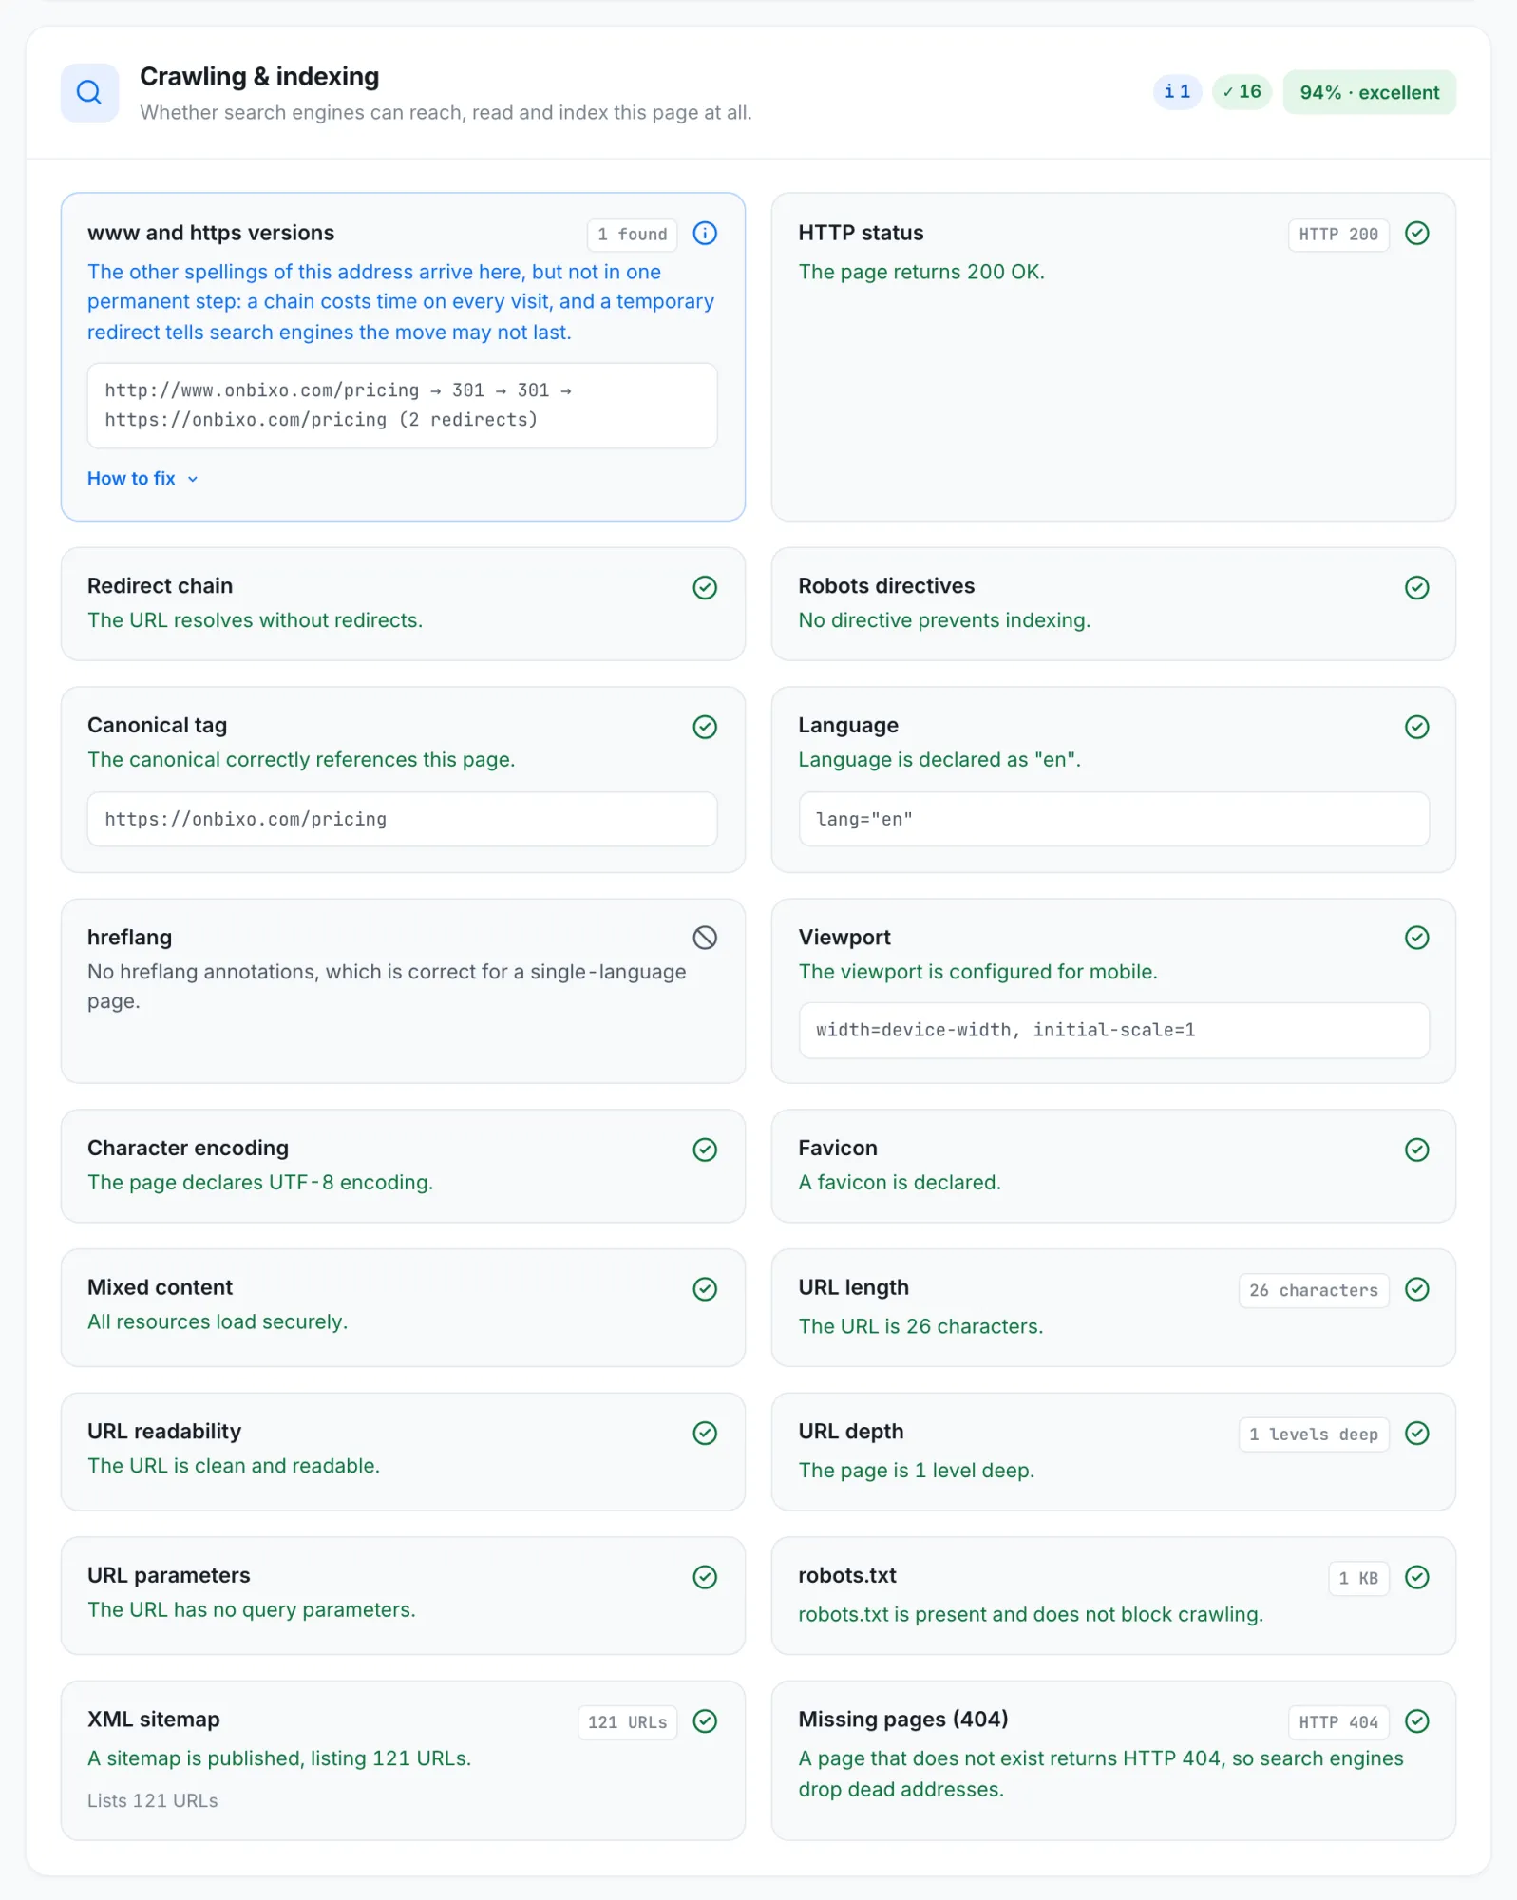Viewport: 1517px width, 1900px height.
Task: Click the check icon on Missing pages (404) card
Action: (1416, 1721)
